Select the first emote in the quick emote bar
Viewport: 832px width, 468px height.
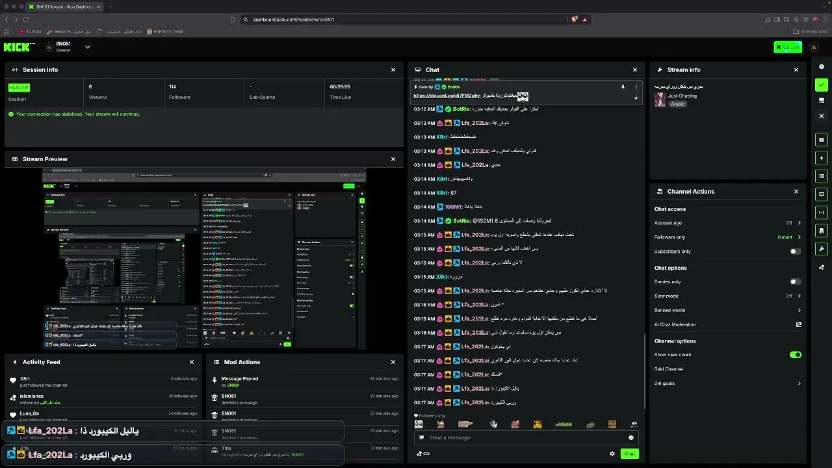pos(419,424)
